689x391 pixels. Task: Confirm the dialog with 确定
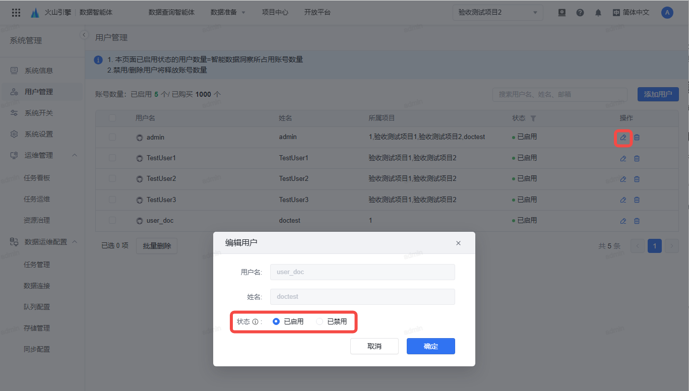coord(431,346)
